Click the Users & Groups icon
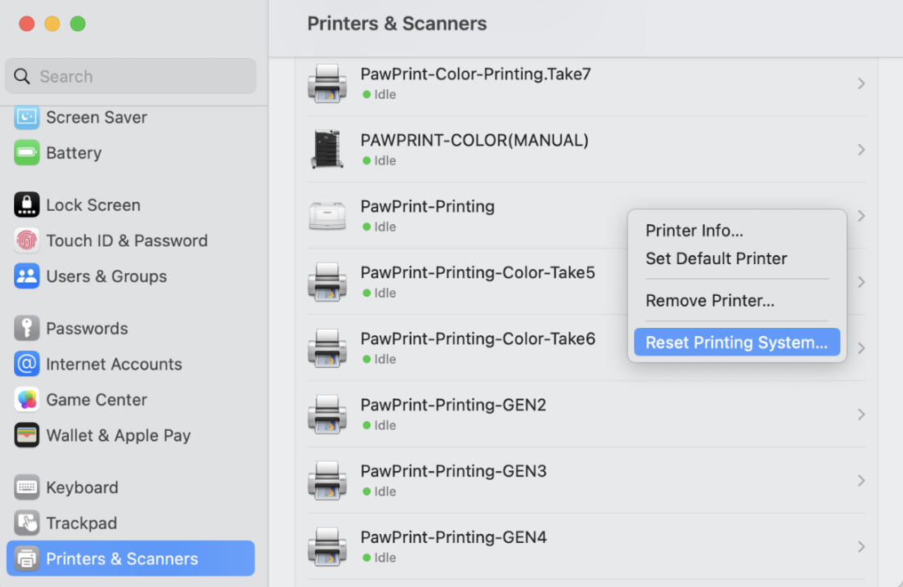 tap(27, 276)
